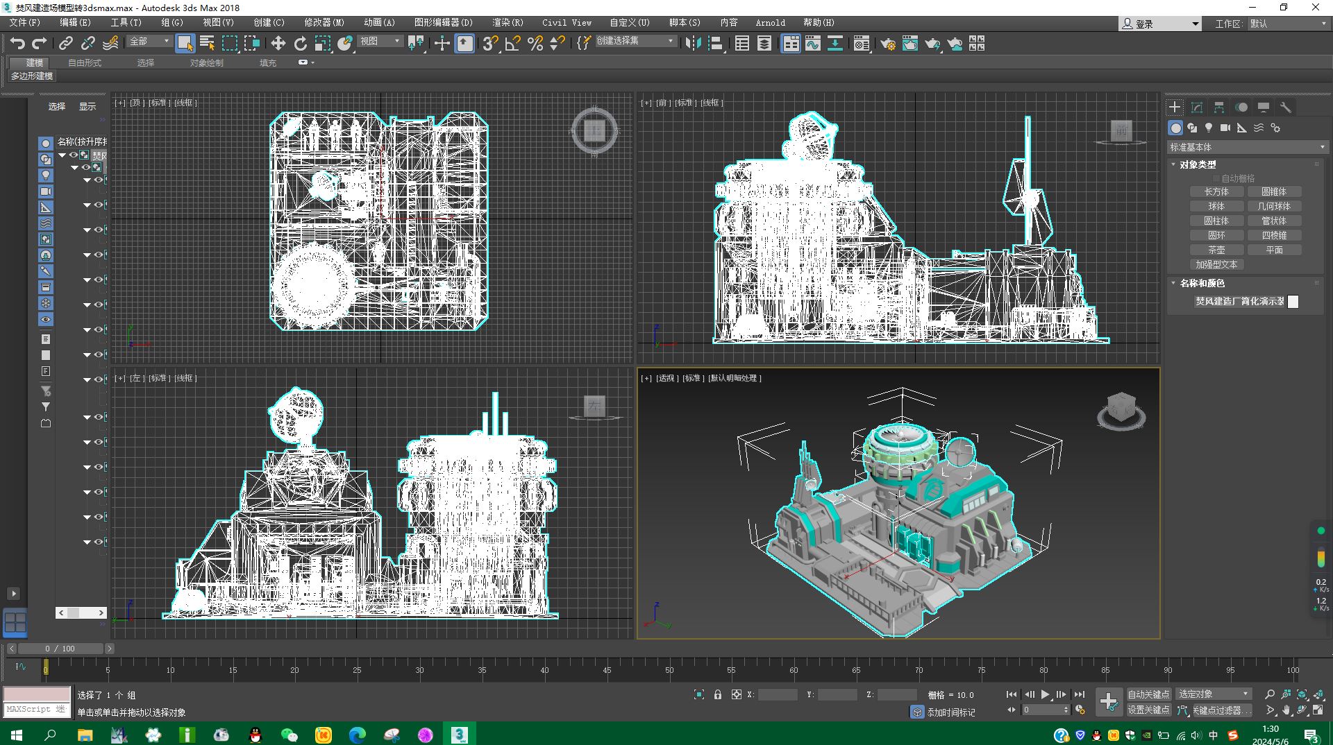Click the 长方体 box button
This screenshot has height=745, width=1333.
1216,191
